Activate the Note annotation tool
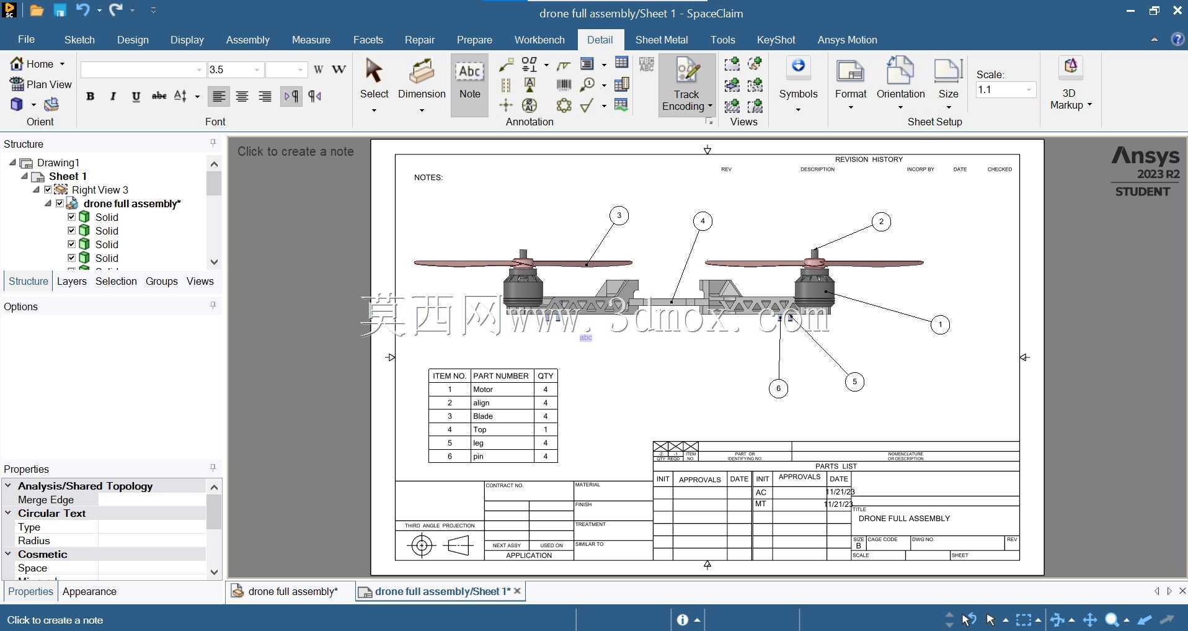 (x=469, y=85)
